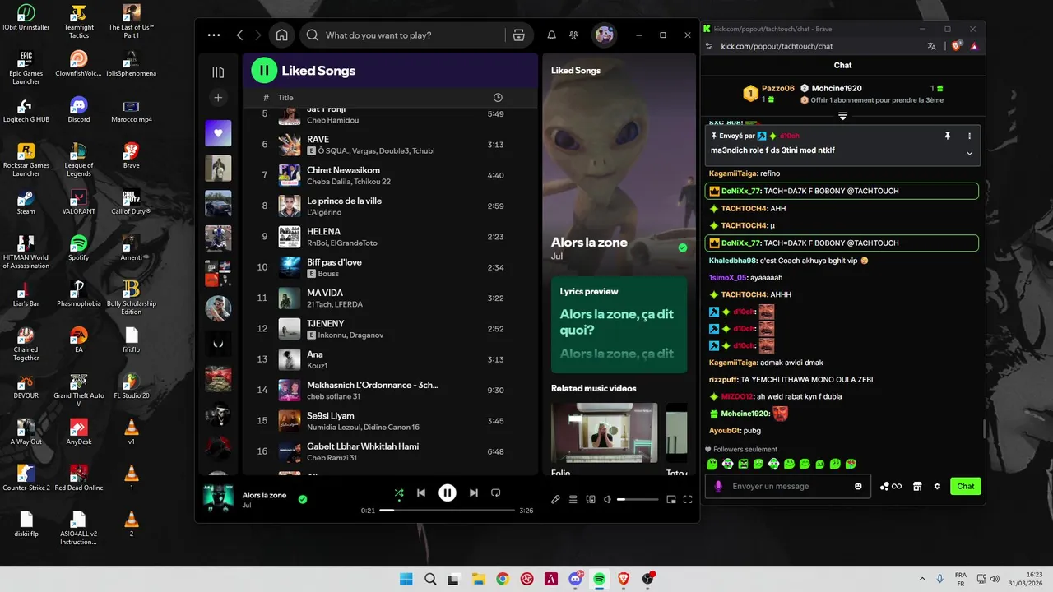This screenshot has width=1053, height=592.
Task: Open Brave Shields lion icon
Action: click(957, 46)
